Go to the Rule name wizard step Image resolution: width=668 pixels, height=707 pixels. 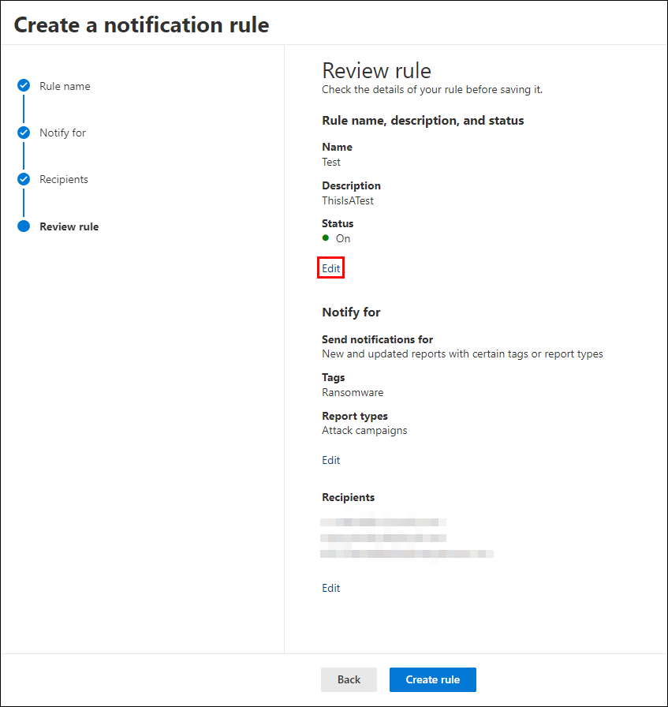pyautogui.click(x=65, y=86)
